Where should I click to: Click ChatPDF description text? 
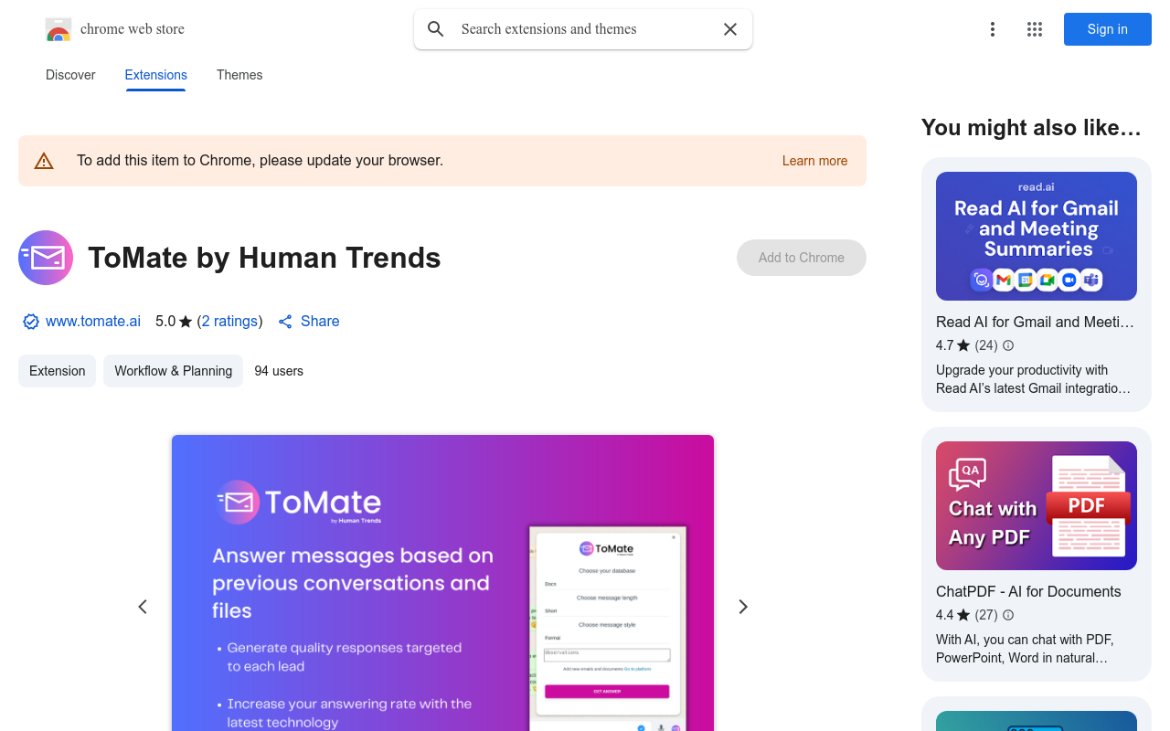tap(1025, 649)
